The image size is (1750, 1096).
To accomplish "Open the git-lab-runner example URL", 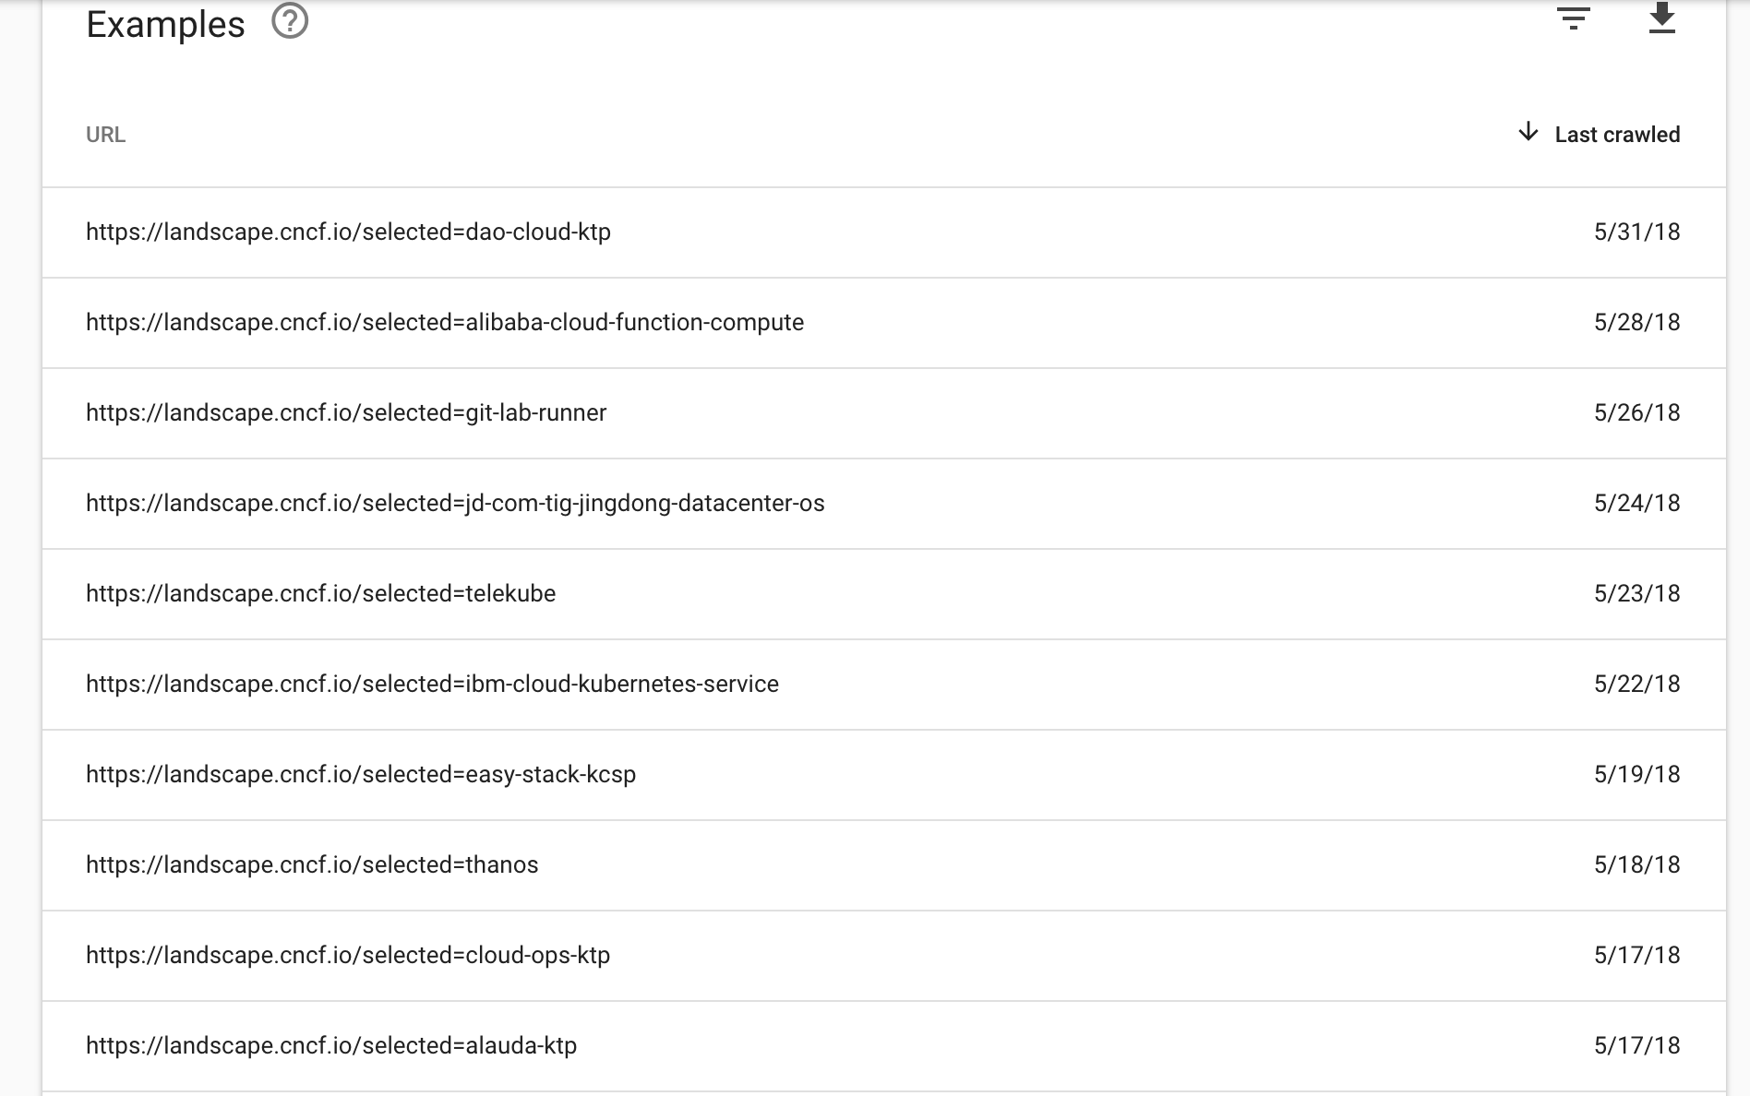I will [x=346, y=413].
